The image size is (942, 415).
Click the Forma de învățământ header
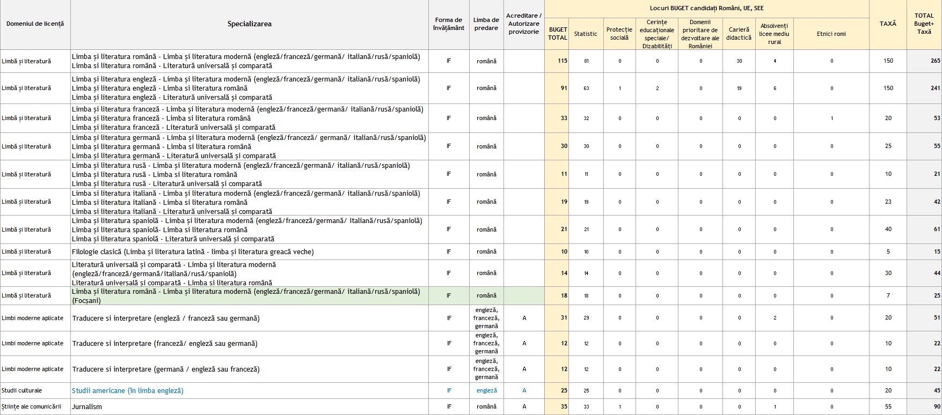pyautogui.click(x=449, y=24)
